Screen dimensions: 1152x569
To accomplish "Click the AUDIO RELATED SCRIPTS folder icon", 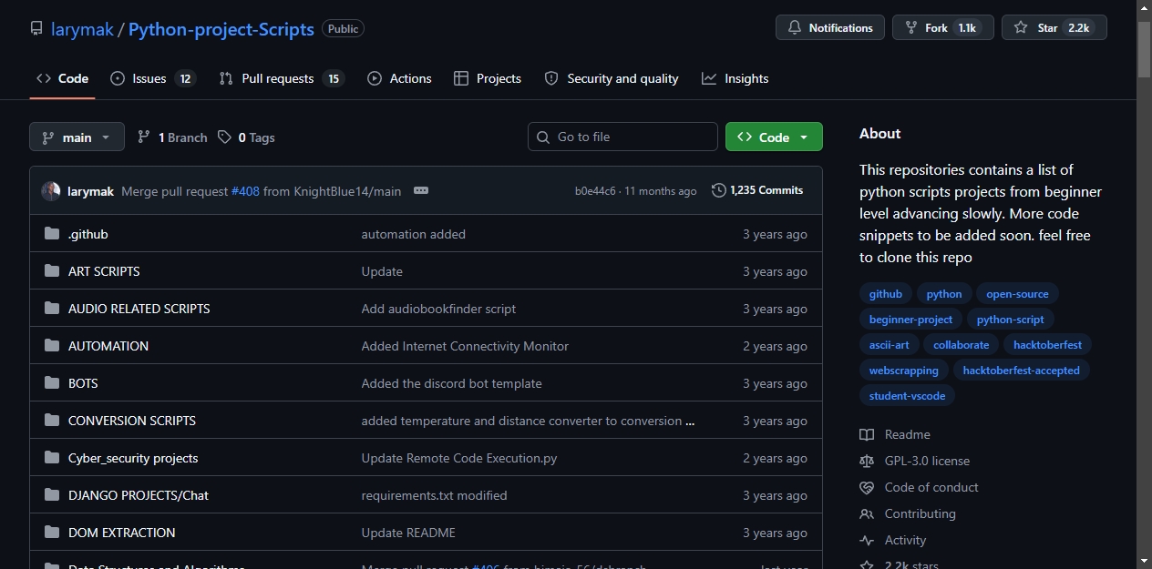I will [51, 309].
